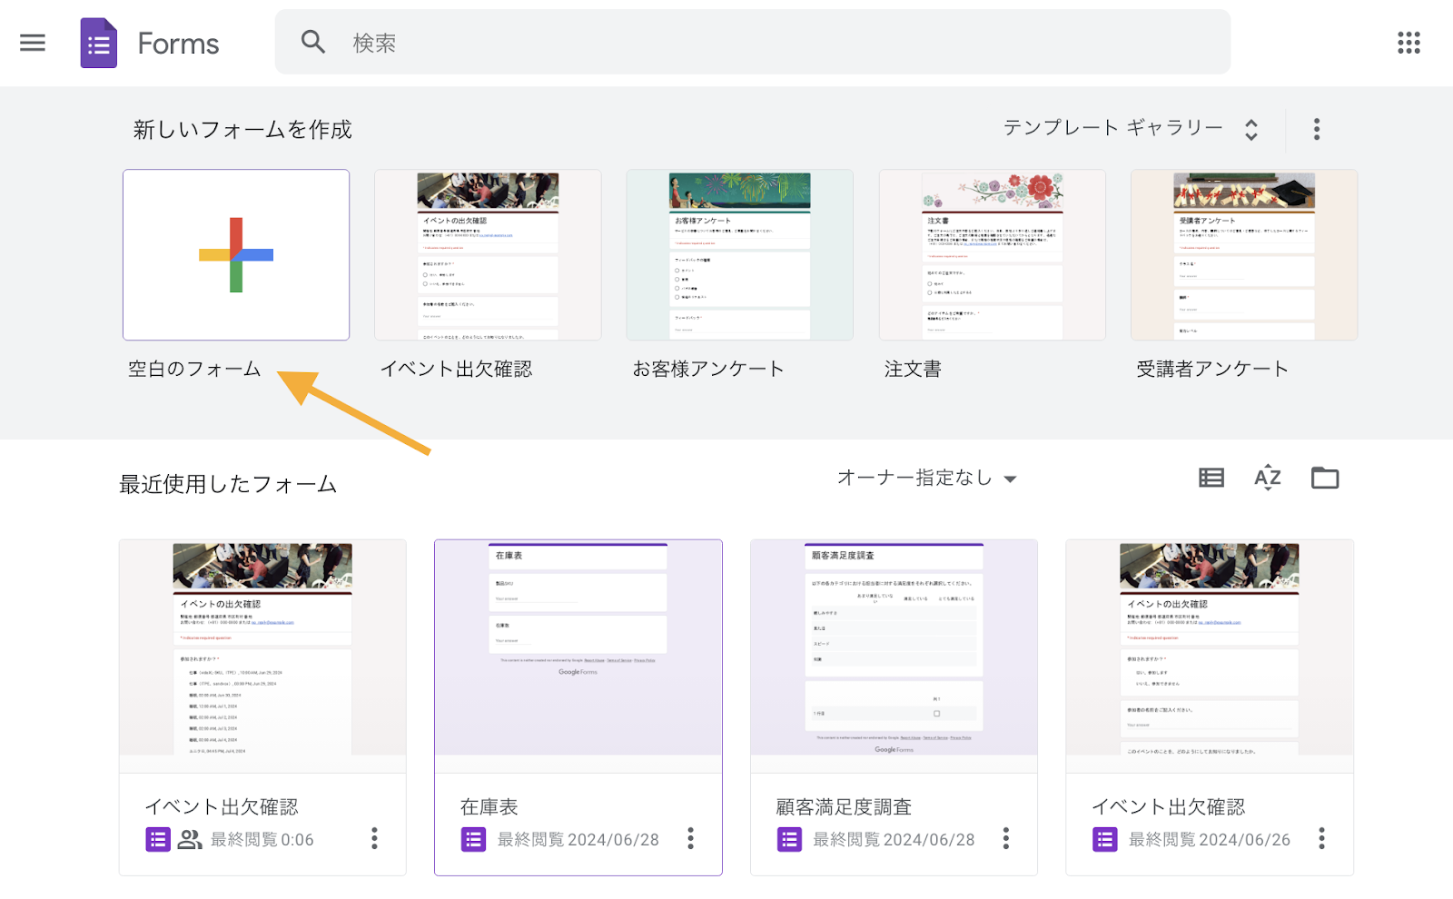
Task: Select the 注文書 template
Action: pos(992,255)
